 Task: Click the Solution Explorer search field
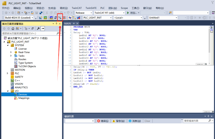click(29, 33)
